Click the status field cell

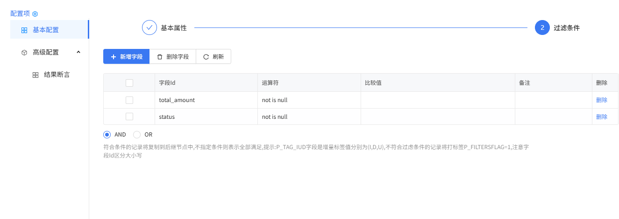(x=206, y=116)
